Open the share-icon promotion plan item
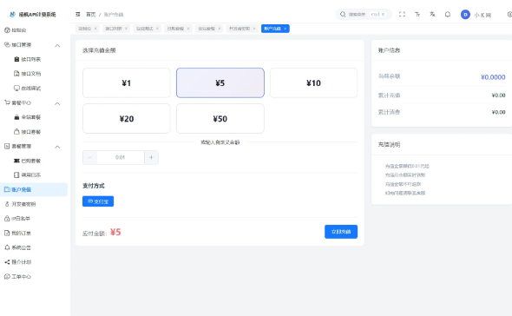The height and width of the screenshot is (316, 512). (x=7, y=262)
